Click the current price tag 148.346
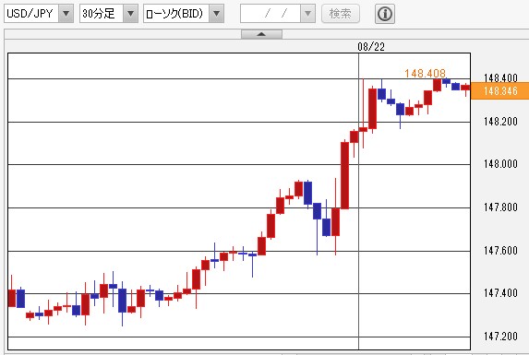529x355 pixels. coord(500,90)
